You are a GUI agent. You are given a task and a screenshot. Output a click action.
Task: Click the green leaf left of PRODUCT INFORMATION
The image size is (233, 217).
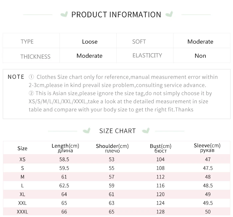64,14
